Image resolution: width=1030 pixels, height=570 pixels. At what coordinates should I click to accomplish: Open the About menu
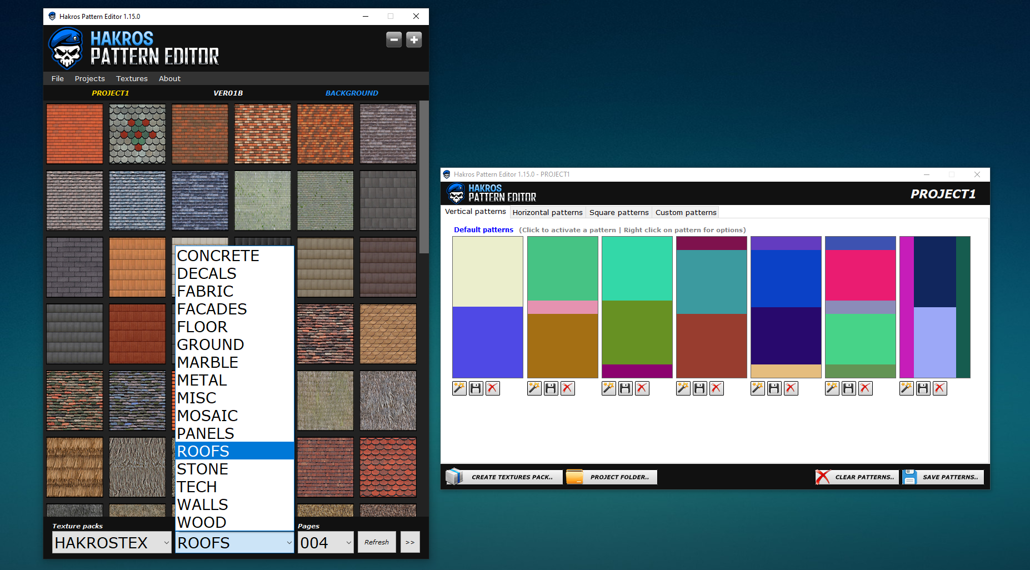pos(169,78)
